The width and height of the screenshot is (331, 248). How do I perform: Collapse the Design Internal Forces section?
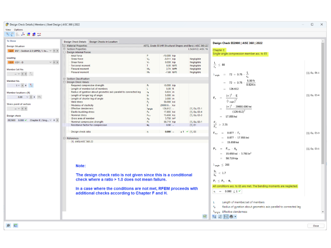click(x=64, y=52)
